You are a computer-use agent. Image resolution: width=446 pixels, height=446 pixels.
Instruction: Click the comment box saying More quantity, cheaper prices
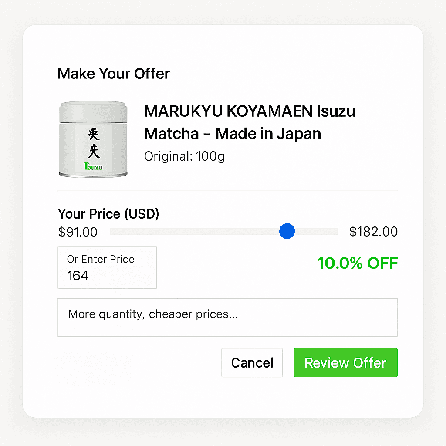point(227,318)
